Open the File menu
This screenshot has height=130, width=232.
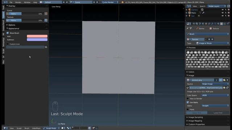pyautogui.click(x=11, y=3)
